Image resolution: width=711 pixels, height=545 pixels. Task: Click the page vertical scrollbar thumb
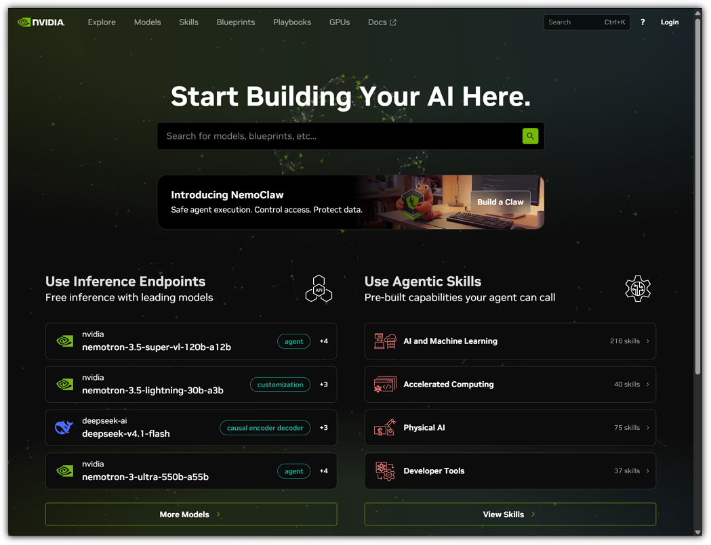click(x=698, y=196)
